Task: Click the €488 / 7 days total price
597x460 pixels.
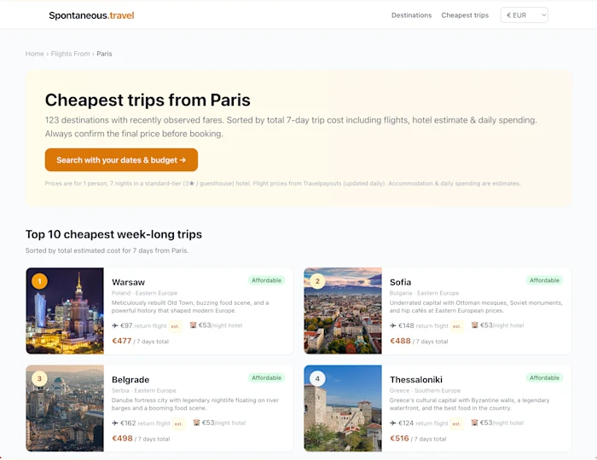Action: point(419,341)
